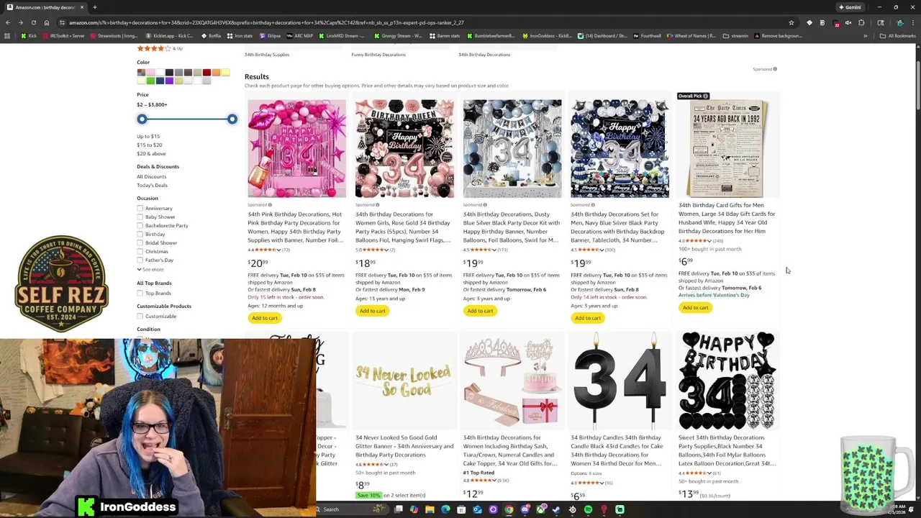
Task: Open the All Bookmarks folder
Action: 899,35
